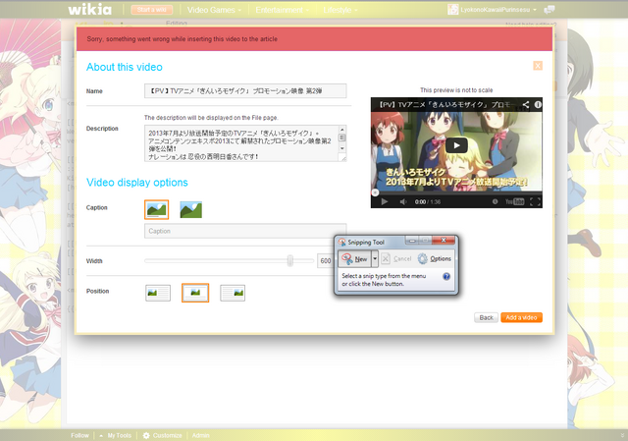Expand My Tools in the bottom toolbar

coord(116,435)
